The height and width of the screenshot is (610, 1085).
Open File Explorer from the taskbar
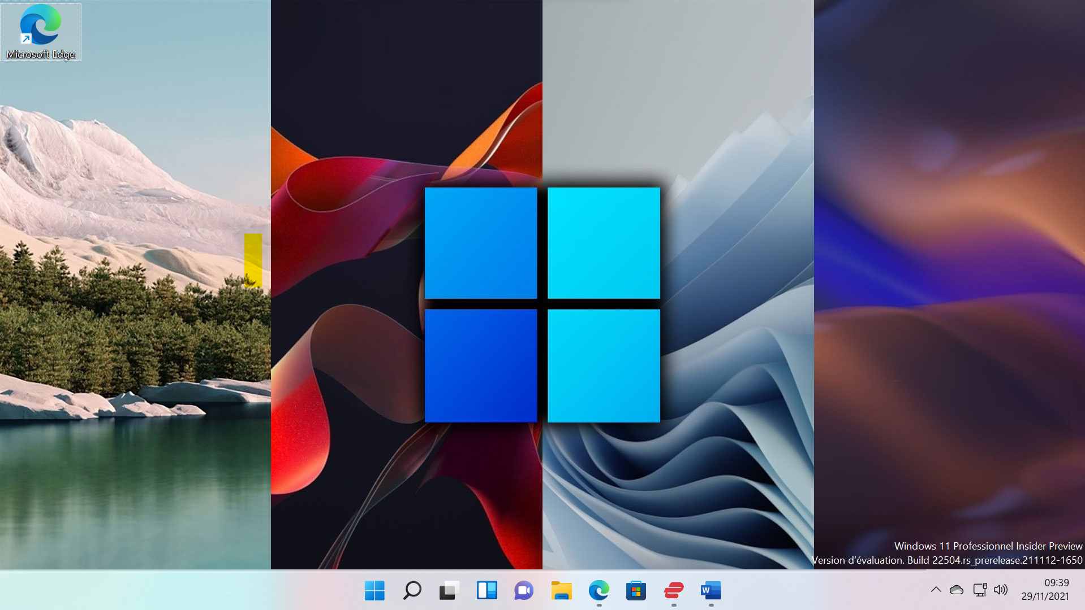pos(561,591)
